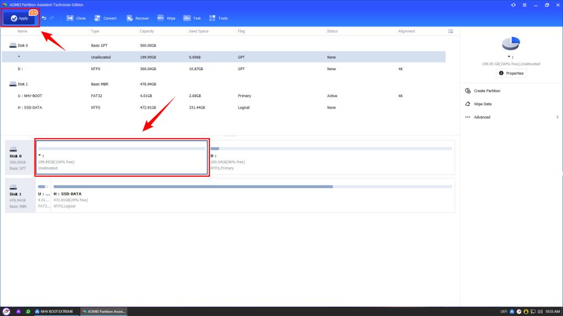This screenshot has height=316, width=563.
Task: Click the H: SSD-DATA usage bar
Action: [253, 187]
